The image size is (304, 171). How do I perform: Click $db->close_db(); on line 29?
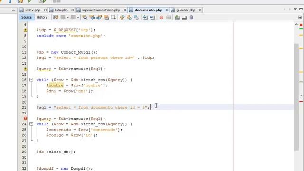pyautogui.click(x=56, y=152)
